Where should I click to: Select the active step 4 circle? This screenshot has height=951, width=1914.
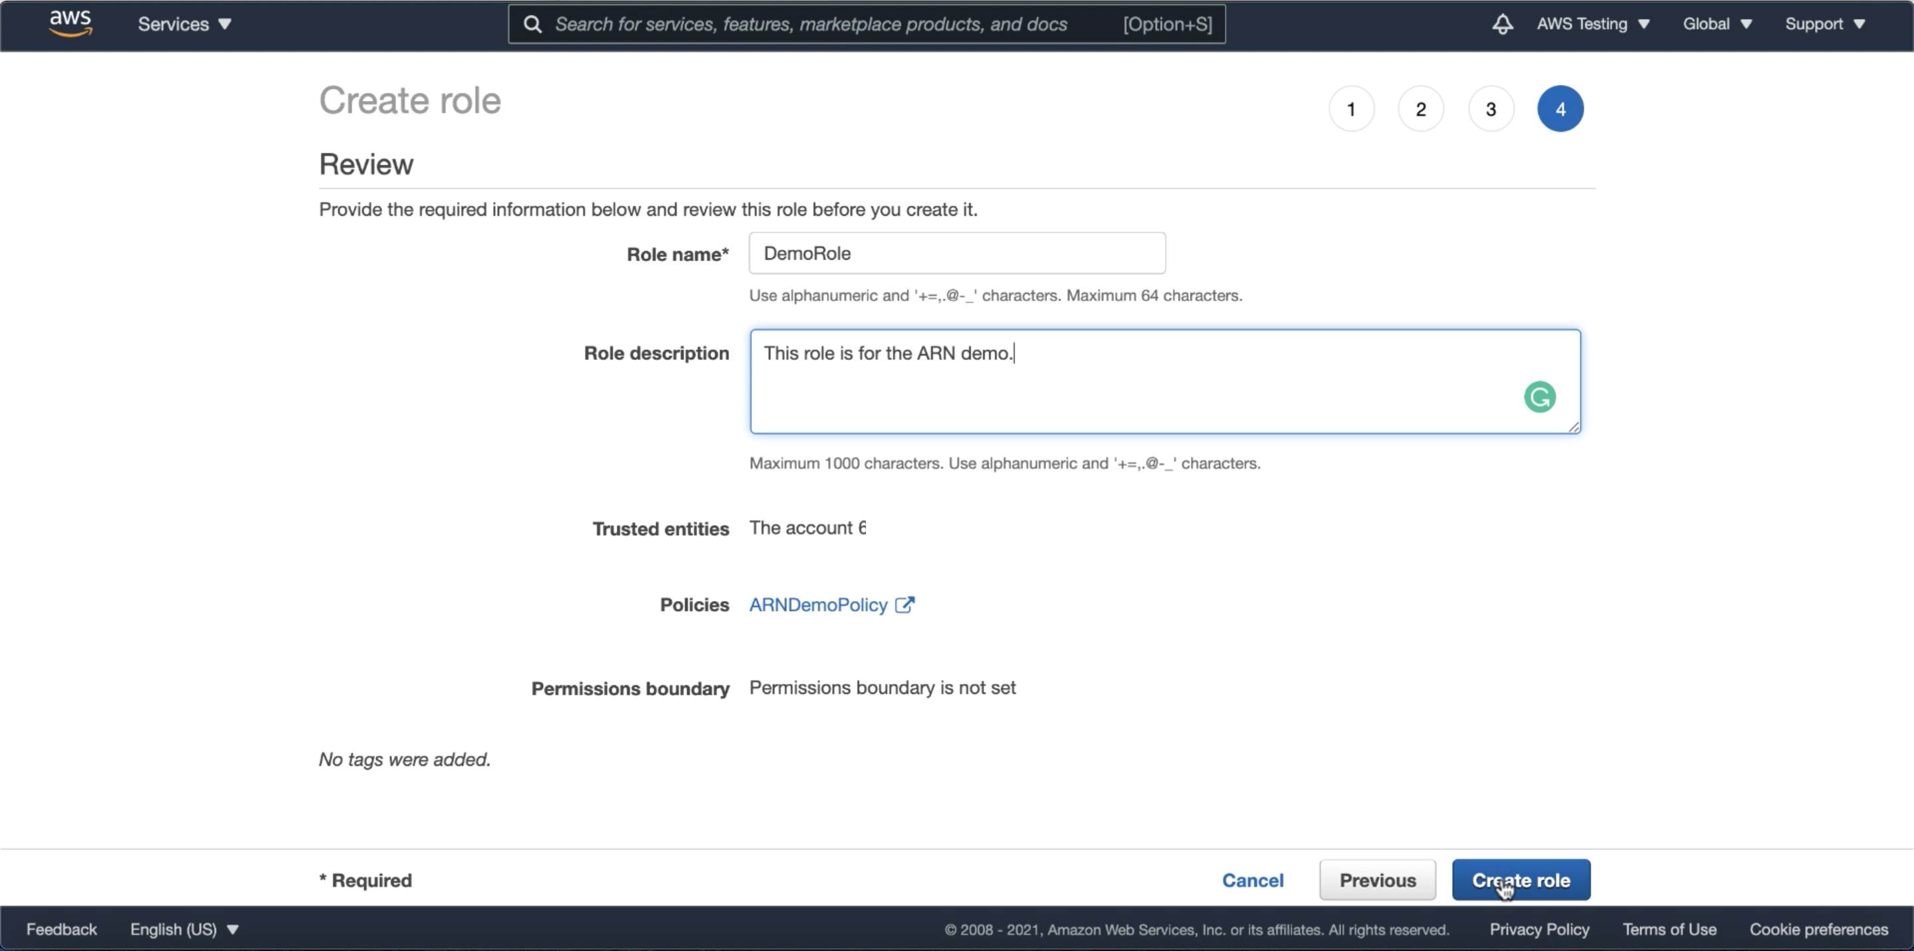tap(1560, 109)
